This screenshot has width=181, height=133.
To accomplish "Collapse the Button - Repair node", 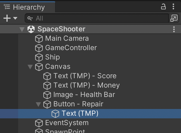I will tap(38, 104).
